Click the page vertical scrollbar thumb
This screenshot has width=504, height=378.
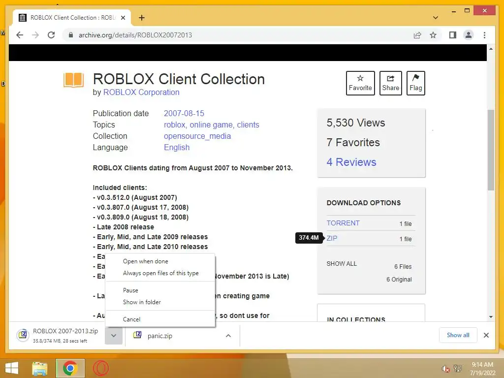point(491,150)
